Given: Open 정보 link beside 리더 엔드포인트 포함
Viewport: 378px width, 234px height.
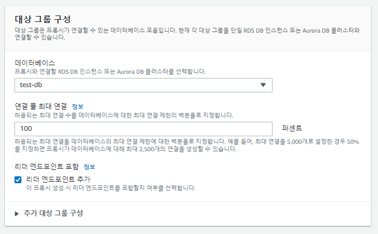Looking at the screenshot, I should [x=89, y=167].
